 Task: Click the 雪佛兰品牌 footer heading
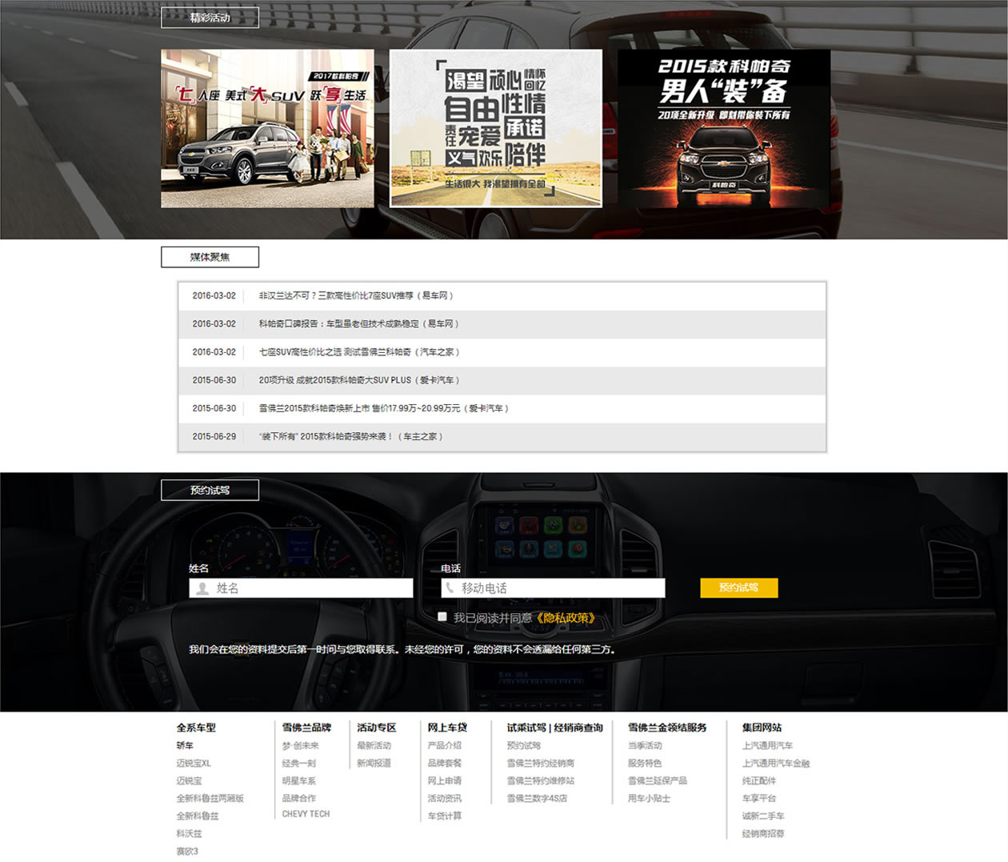coord(306,728)
